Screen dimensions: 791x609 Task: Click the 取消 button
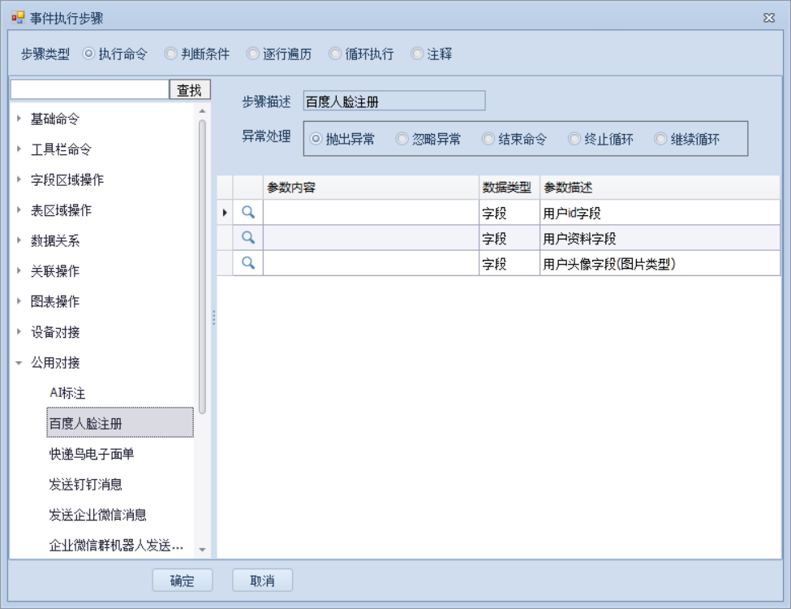262,581
